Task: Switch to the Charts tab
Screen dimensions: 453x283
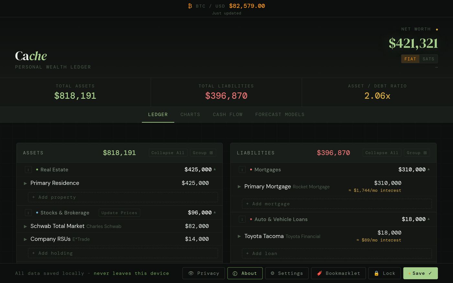Action: pos(190,114)
